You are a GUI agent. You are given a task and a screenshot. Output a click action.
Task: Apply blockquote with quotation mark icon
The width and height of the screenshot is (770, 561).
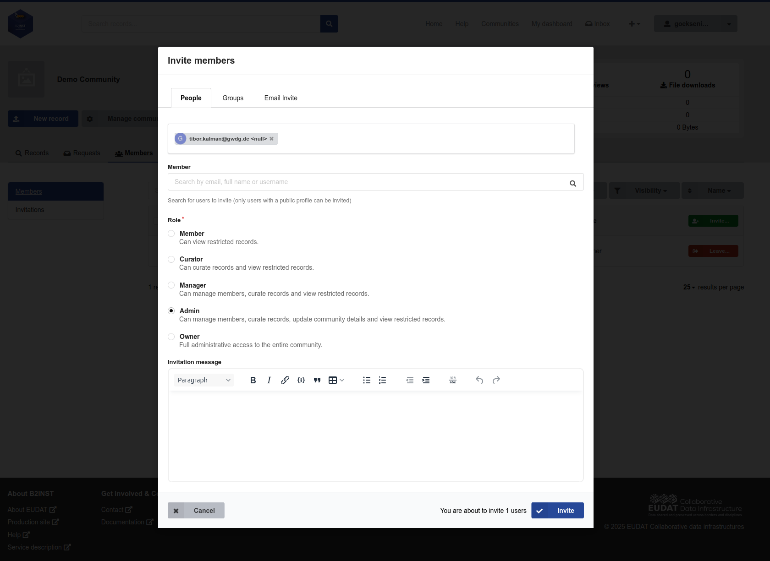click(317, 380)
